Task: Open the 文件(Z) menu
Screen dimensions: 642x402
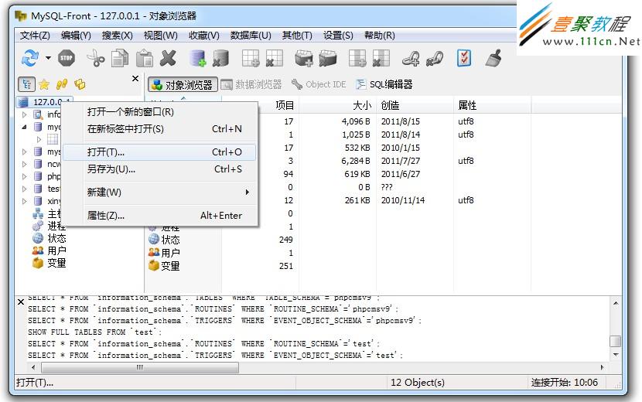Action: 35,36
